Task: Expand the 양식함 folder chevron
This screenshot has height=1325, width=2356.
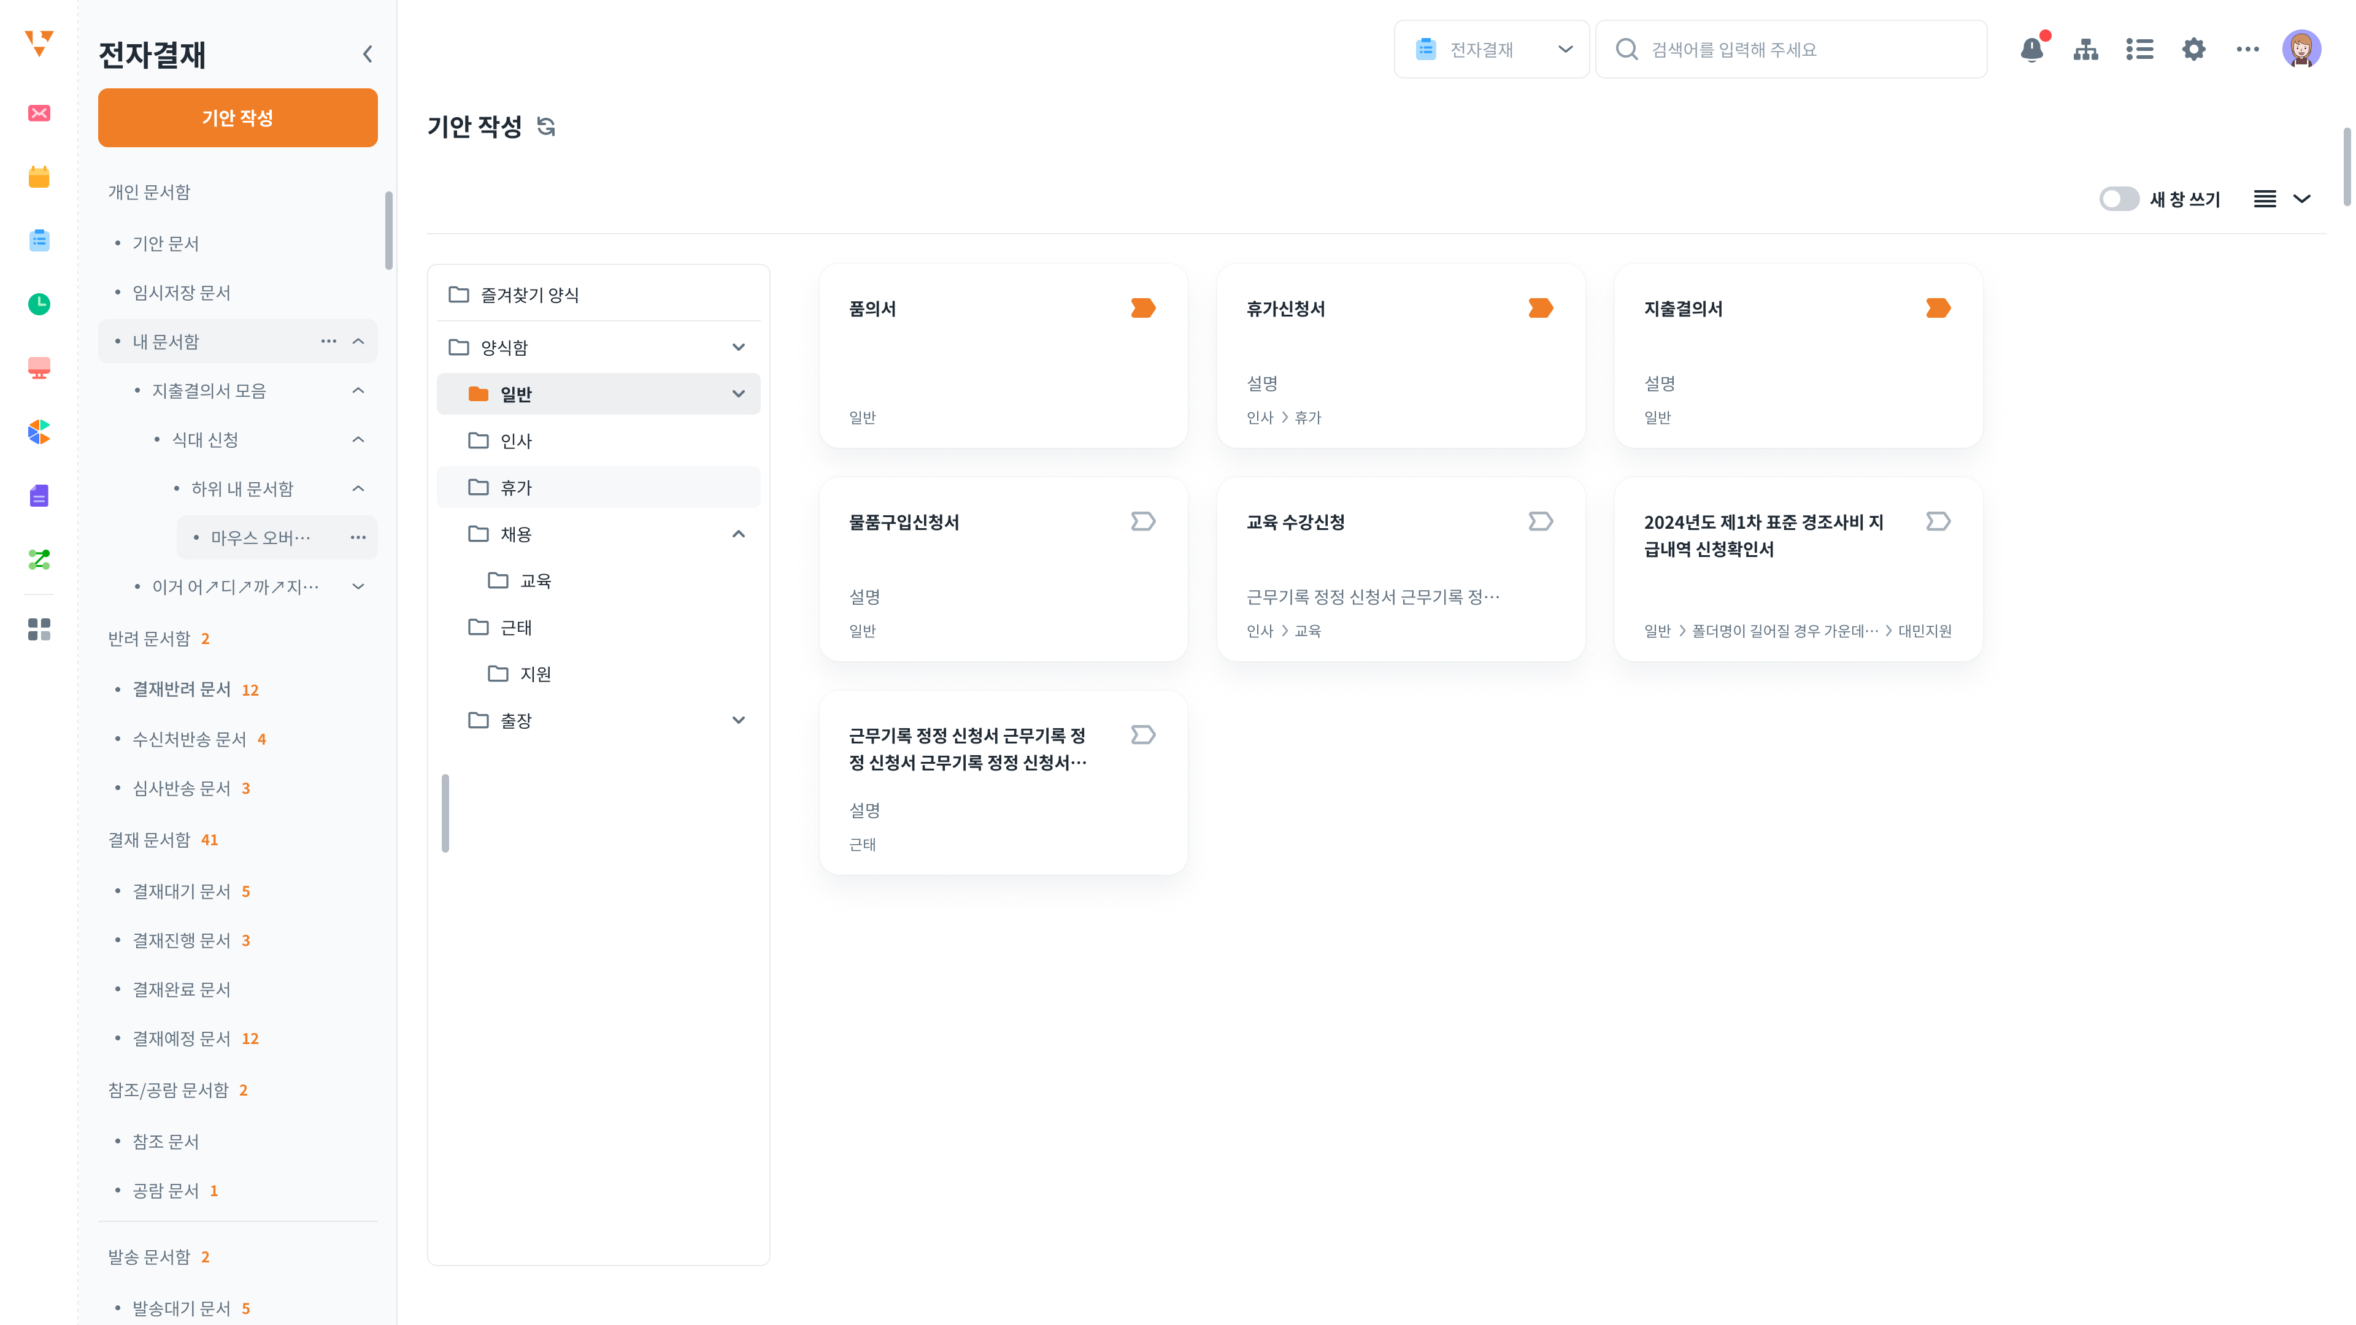Action: [739, 347]
